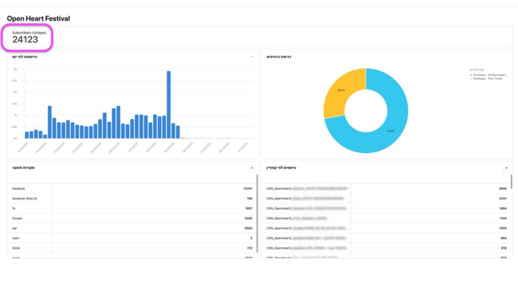Click the campaign value 1040
The width and height of the screenshot is (518, 290).
503,228
